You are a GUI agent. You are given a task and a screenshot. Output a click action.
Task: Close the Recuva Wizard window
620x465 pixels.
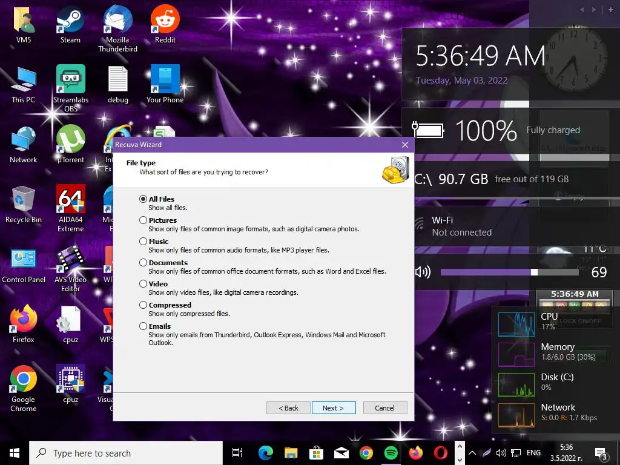coord(405,145)
